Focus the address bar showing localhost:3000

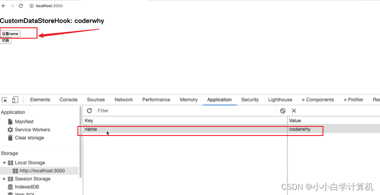[49, 6]
